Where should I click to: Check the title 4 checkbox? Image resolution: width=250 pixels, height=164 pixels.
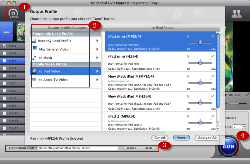[x=5, y=68]
